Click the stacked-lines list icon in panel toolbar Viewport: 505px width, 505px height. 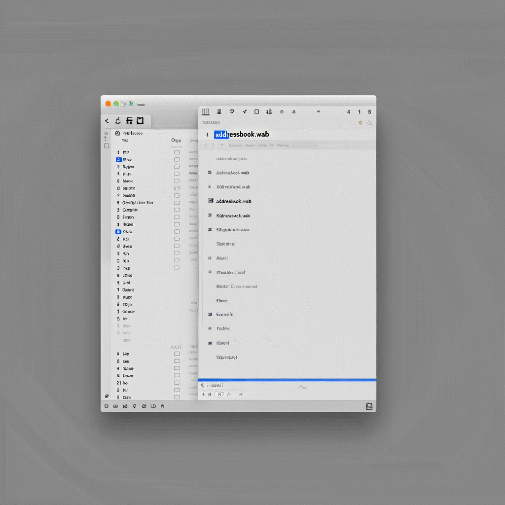[x=219, y=112]
